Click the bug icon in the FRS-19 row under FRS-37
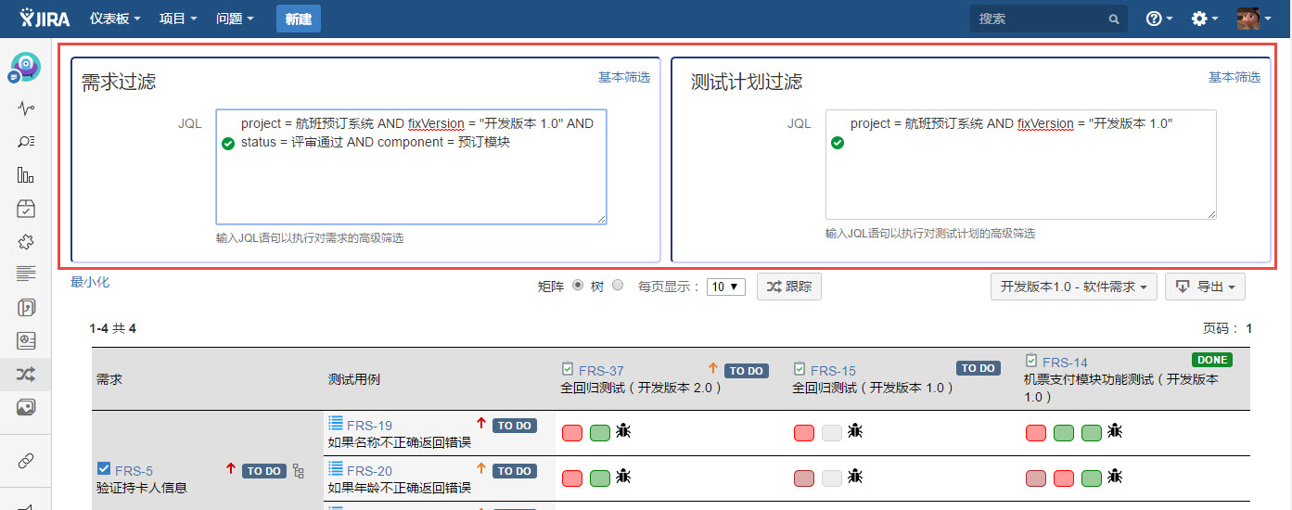 (x=623, y=431)
